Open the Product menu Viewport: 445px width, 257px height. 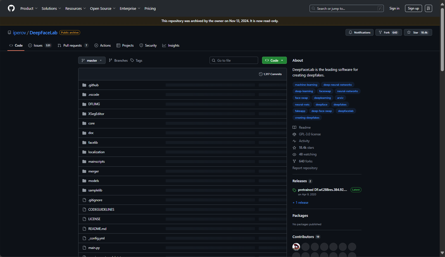click(29, 8)
